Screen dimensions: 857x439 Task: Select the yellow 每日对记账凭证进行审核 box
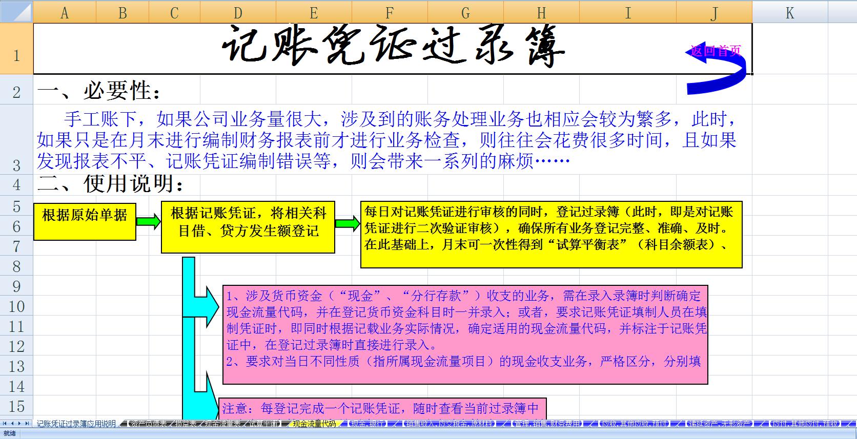pos(552,235)
